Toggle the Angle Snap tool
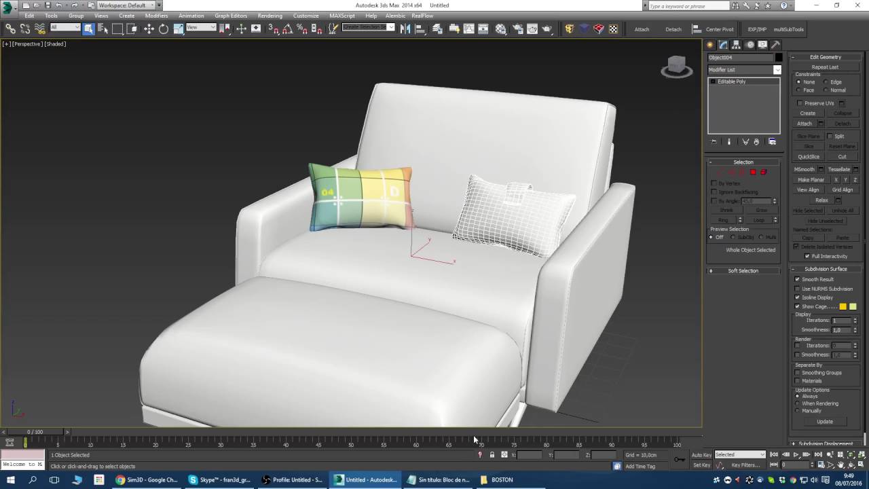The image size is (869, 489). coord(287,29)
